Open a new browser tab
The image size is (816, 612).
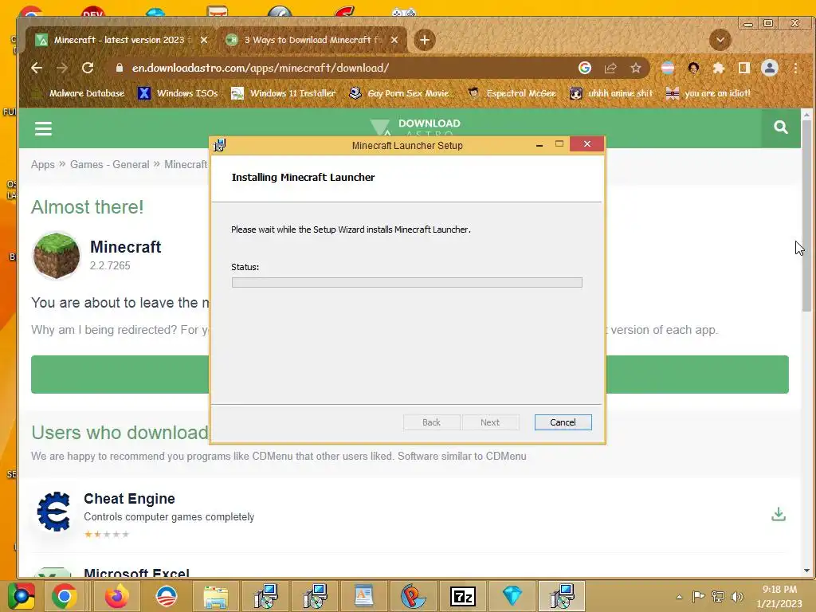[x=425, y=40]
